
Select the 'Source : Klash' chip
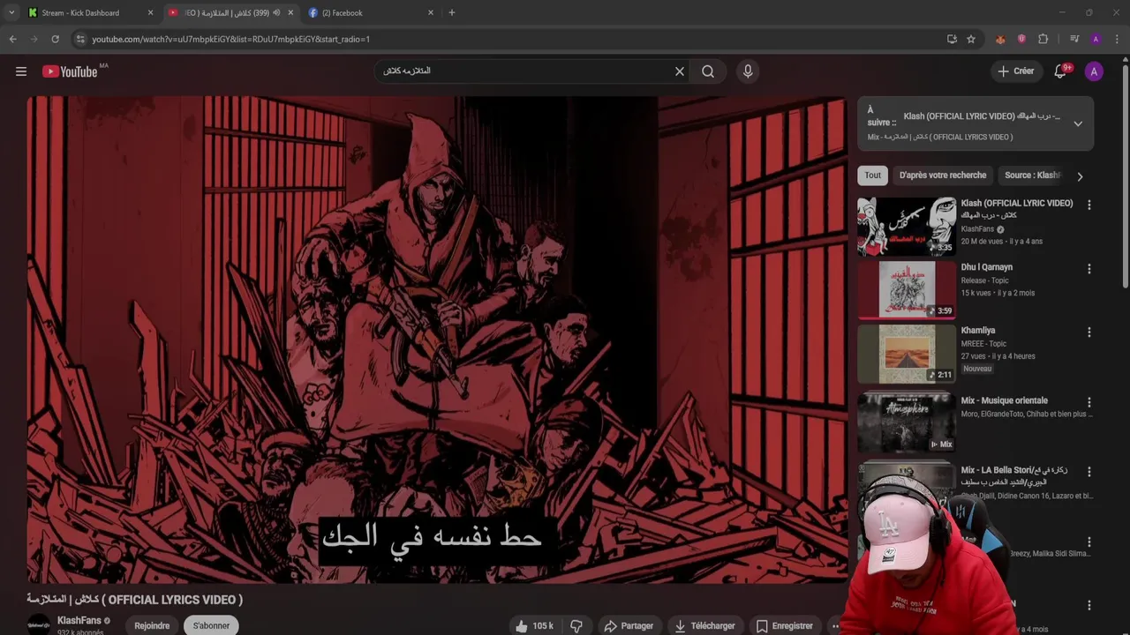(x=1032, y=175)
